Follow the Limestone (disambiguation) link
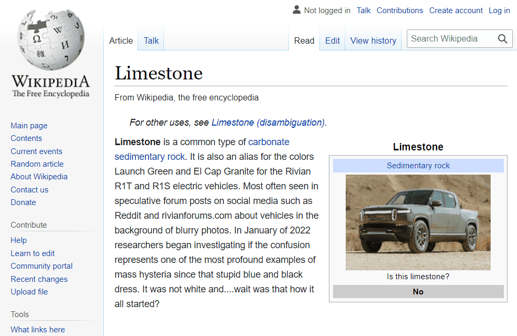 coord(268,123)
